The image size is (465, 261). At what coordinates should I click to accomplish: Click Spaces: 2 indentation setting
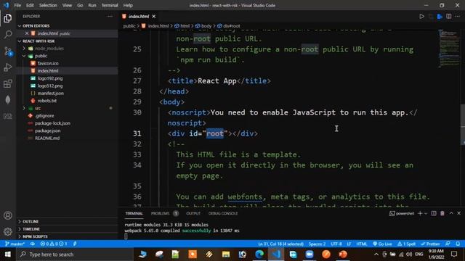tap(317, 244)
